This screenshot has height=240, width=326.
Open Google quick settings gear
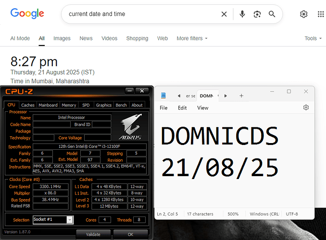click(x=303, y=14)
